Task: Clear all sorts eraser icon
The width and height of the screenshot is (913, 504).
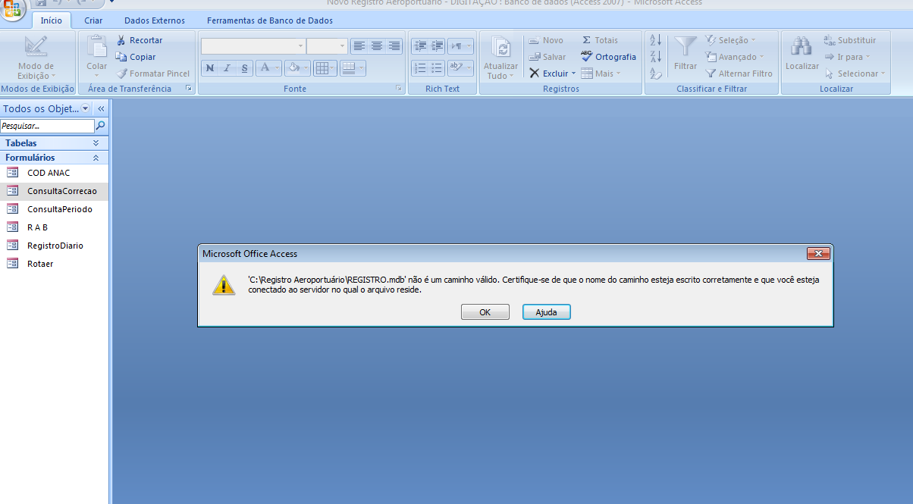Action: coord(656,74)
